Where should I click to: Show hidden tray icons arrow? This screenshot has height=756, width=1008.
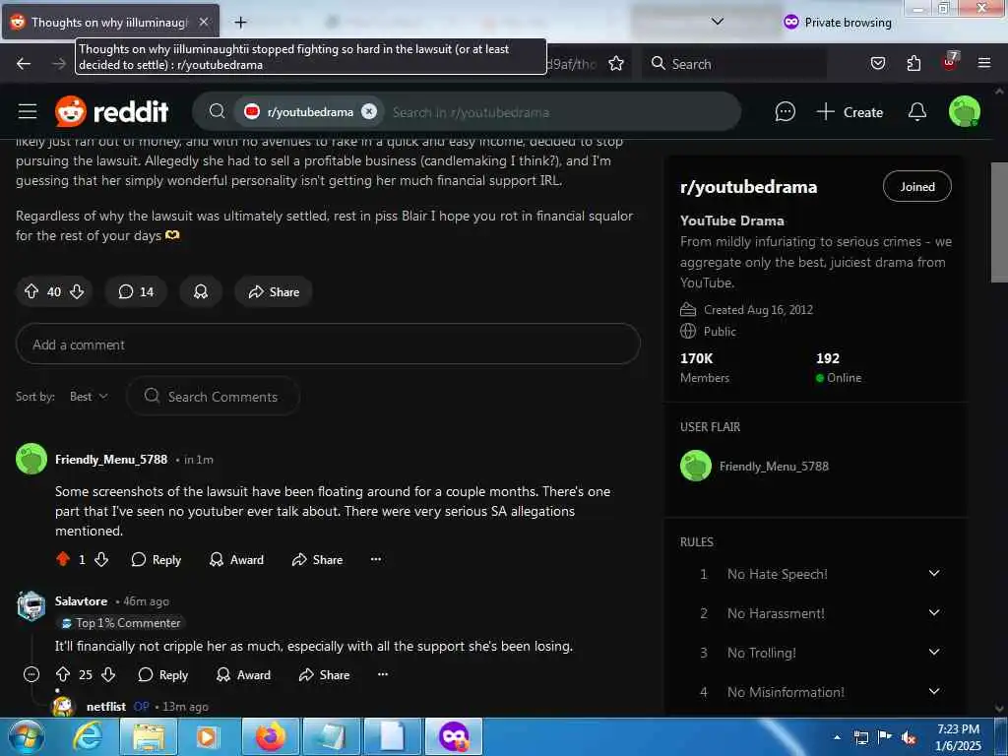click(x=837, y=737)
